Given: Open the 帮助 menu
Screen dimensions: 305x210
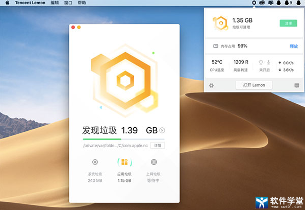Looking at the screenshot, I should coord(82,3).
